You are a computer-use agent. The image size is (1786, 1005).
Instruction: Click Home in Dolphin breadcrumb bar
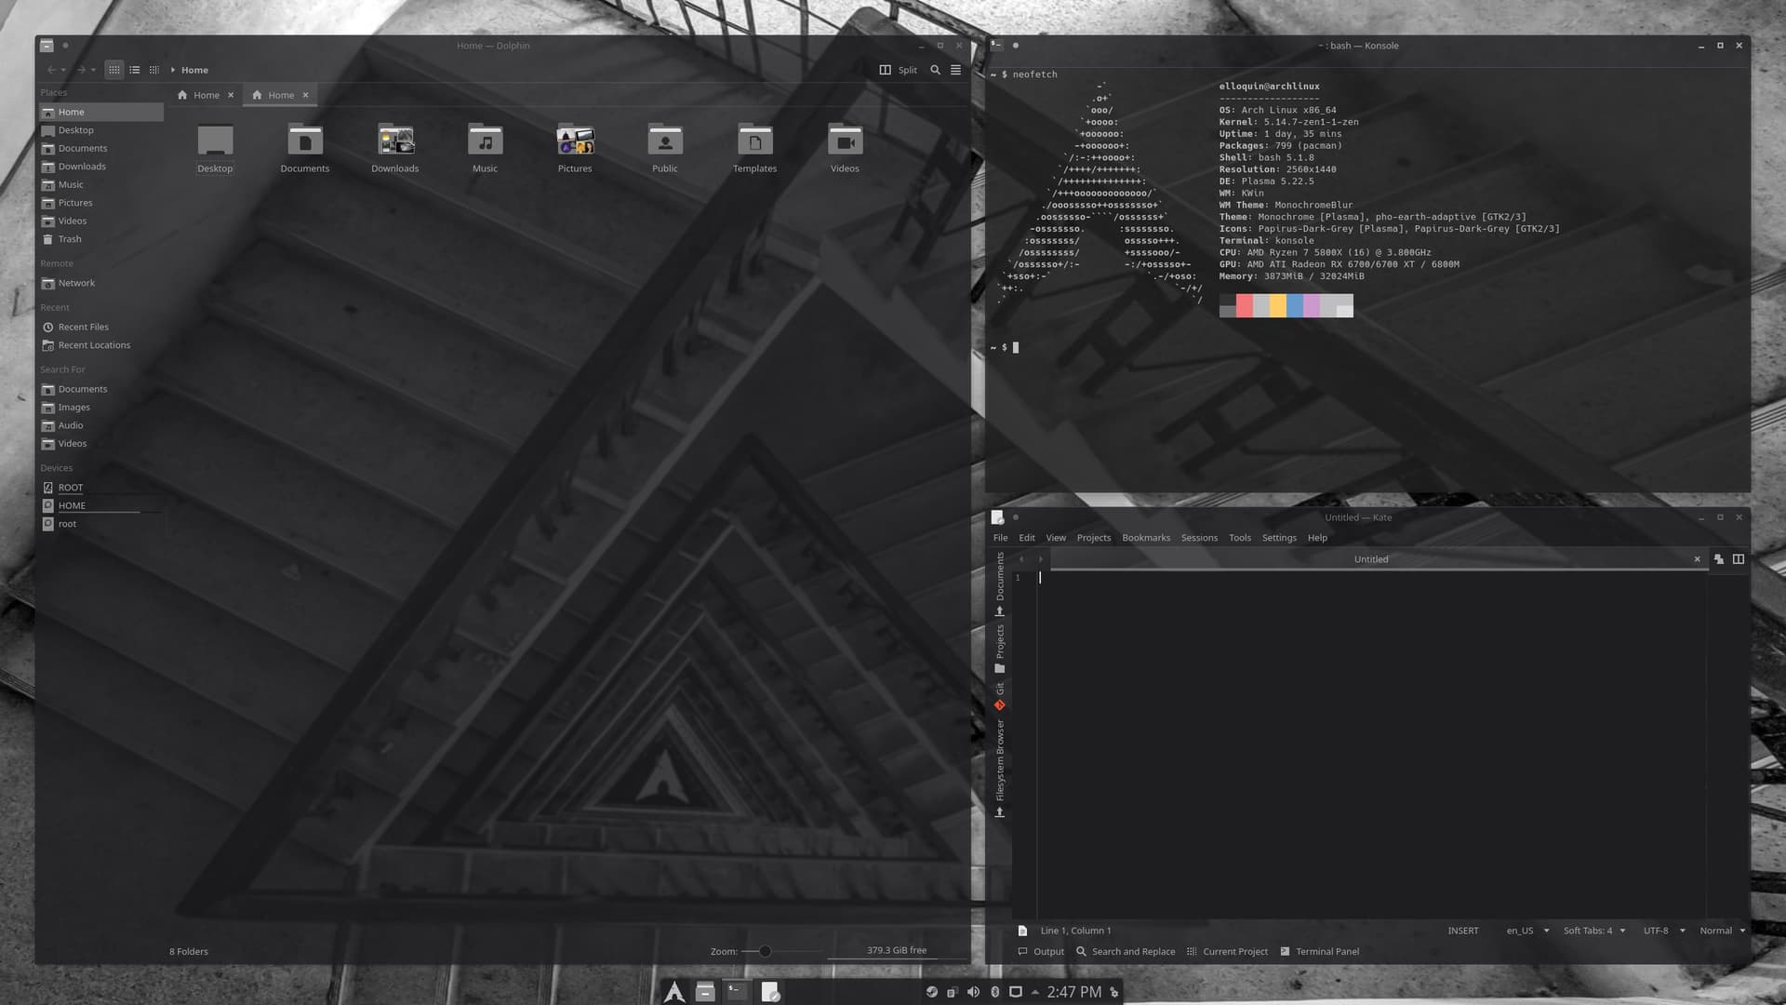click(x=194, y=70)
